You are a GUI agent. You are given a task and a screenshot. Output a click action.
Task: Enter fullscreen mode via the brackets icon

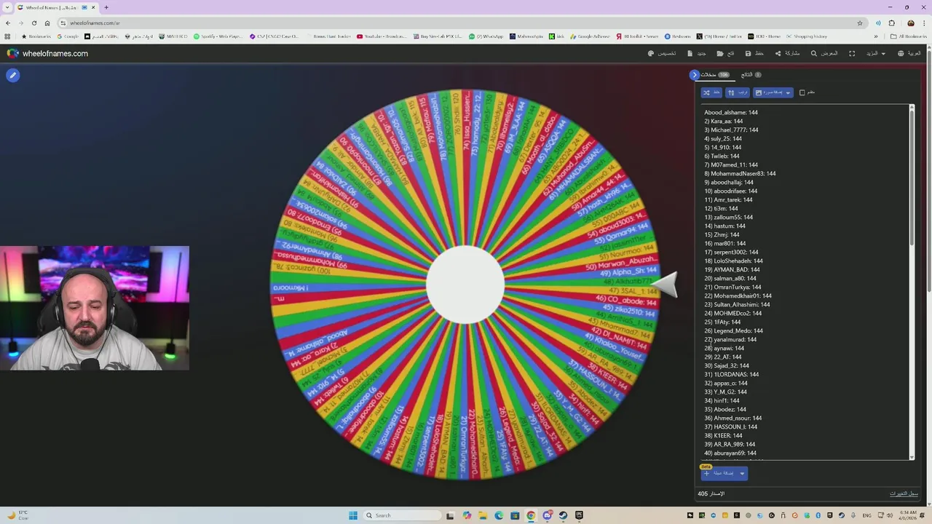click(x=851, y=53)
